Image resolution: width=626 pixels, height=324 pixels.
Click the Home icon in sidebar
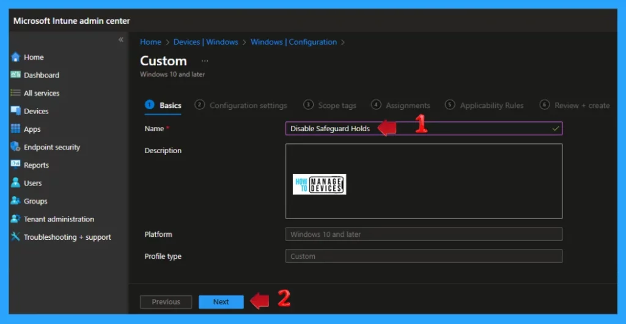15,57
